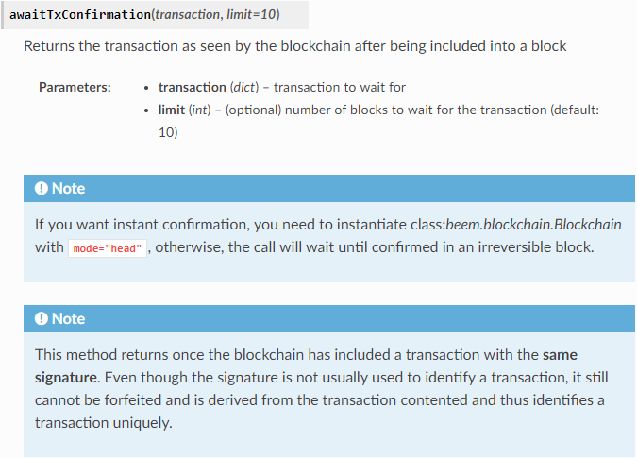Viewport: 637px width, 458px height.
Task: Click the "transaction uniquely." closing text
Action: [103, 423]
